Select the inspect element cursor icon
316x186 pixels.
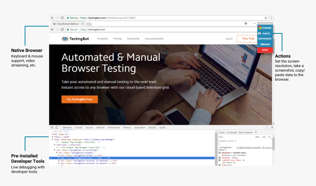coord(52,127)
